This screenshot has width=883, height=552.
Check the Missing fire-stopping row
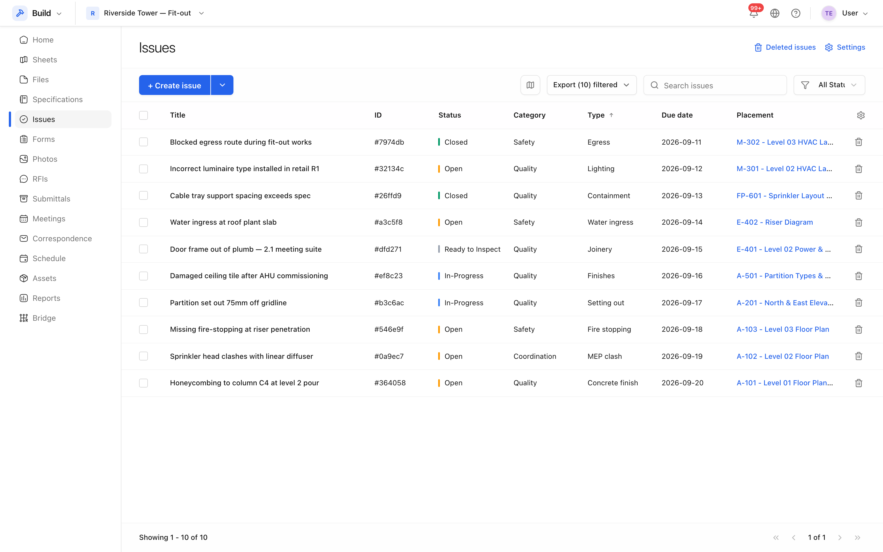coord(143,329)
